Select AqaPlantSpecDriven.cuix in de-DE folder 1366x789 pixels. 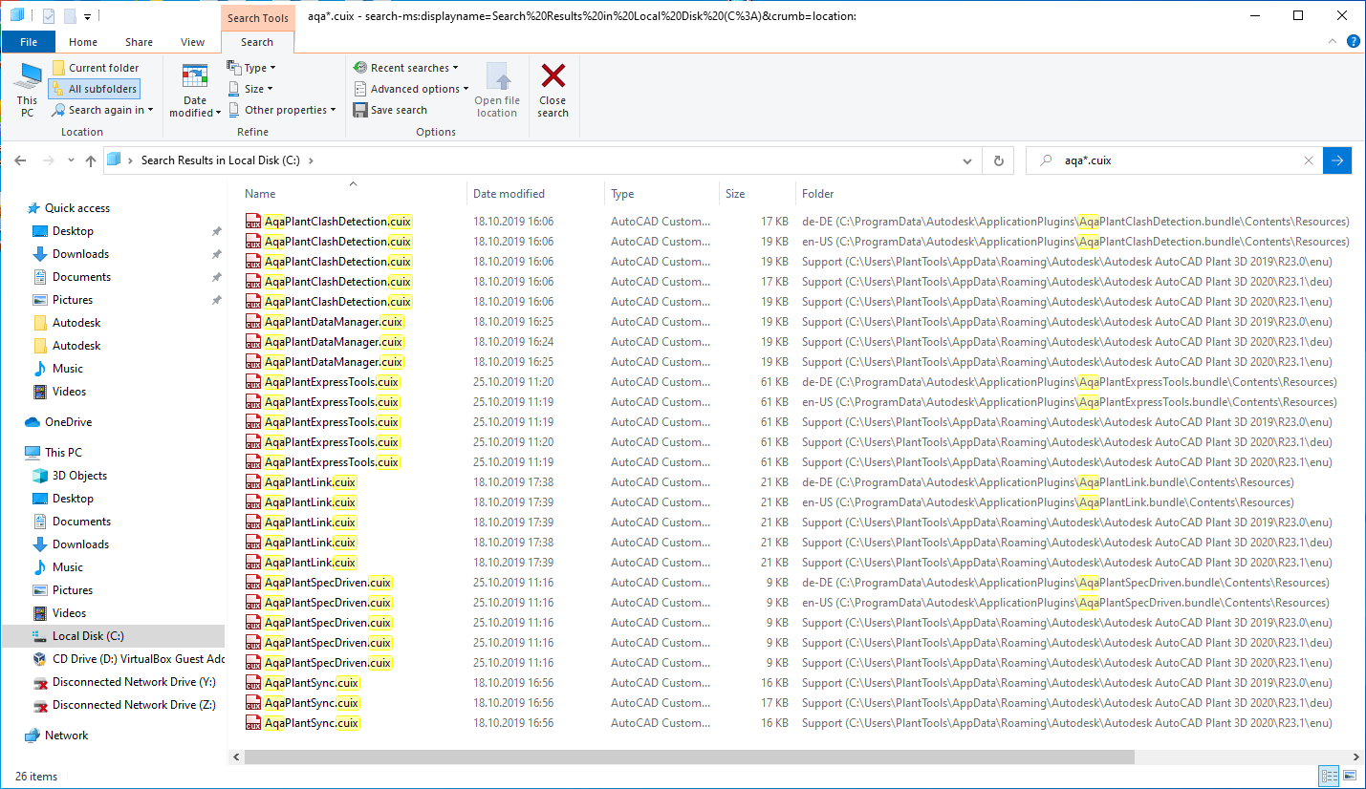click(319, 583)
